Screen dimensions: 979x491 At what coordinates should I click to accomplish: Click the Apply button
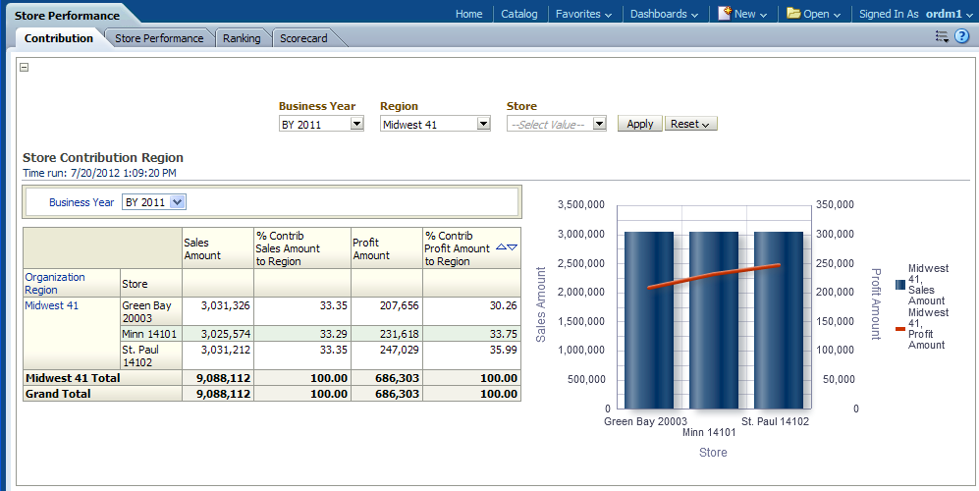pyautogui.click(x=639, y=125)
